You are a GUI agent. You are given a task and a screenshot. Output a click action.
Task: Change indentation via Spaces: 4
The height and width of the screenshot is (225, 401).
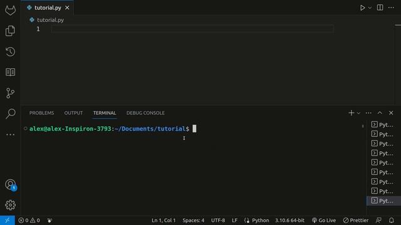pyautogui.click(x=194, y=220)
